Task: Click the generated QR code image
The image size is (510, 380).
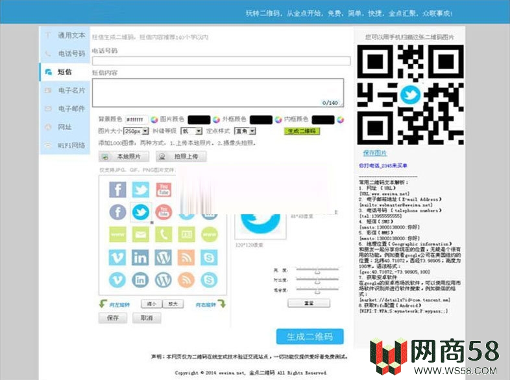Action: 411,95
